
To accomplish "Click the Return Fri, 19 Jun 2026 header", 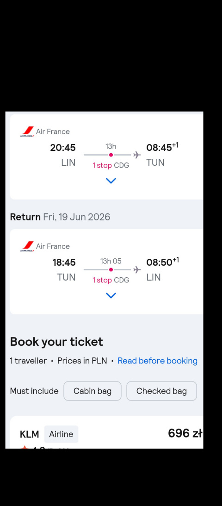I will point(60,217).
